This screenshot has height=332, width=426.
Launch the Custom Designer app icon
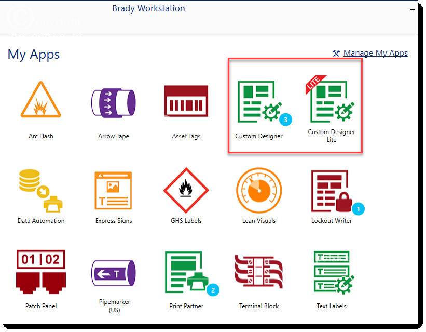(260, 101)
